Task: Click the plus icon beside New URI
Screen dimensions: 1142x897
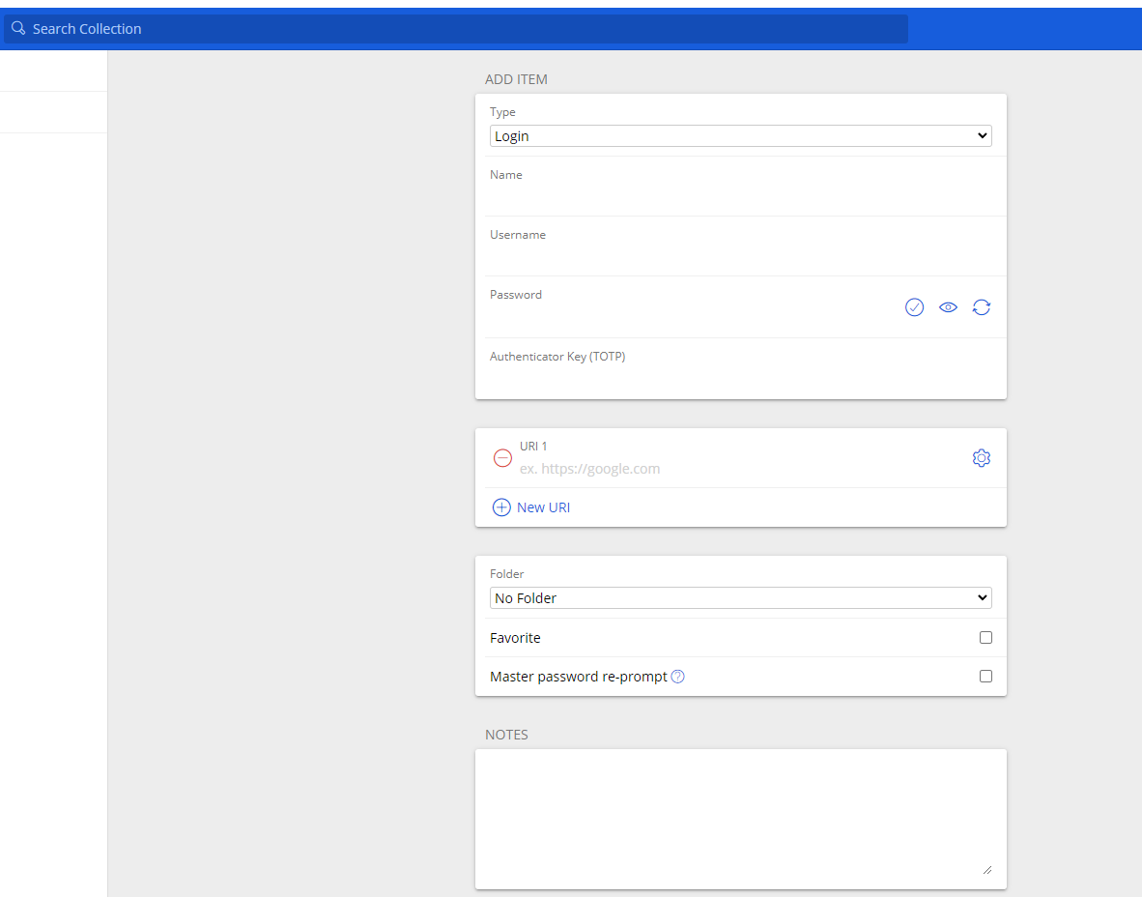Action: point(501,507)
